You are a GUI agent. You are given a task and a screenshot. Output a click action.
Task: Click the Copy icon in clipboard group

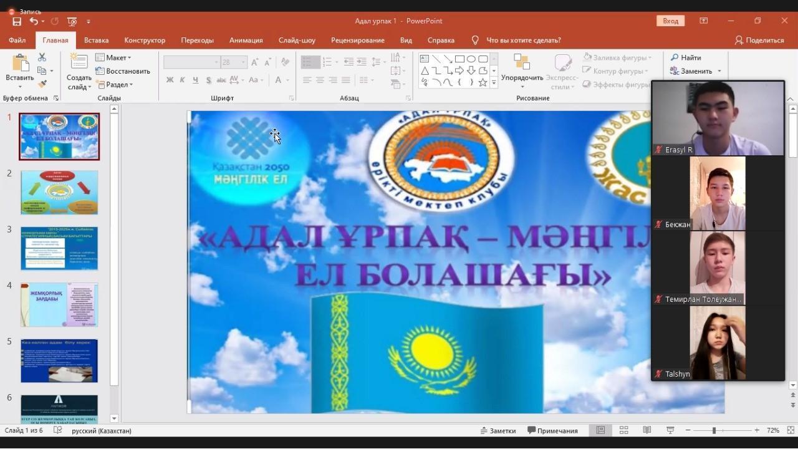click(x=42, y=71)
